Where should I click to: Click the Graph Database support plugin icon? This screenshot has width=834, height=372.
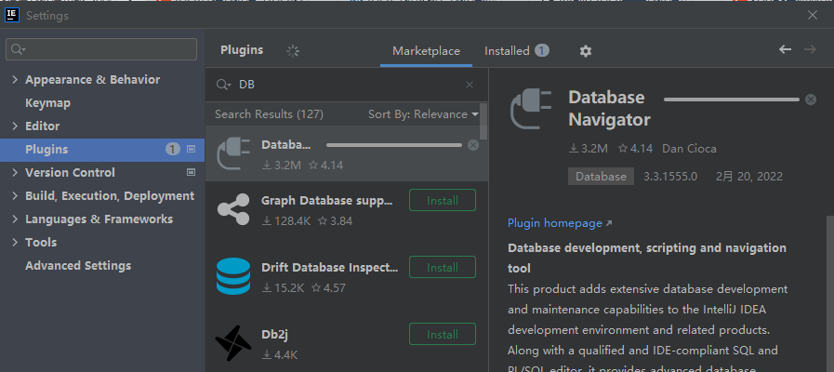[x=232, y=207]
